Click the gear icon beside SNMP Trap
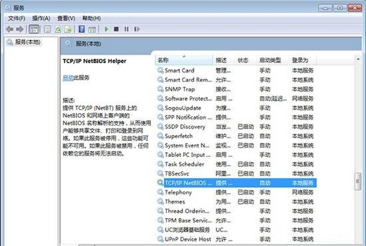The height and width of the screenshot is (246, 366). point(160,89)
